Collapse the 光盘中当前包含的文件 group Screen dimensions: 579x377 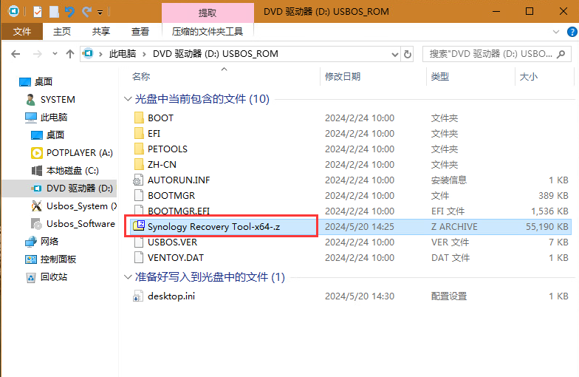128,99
